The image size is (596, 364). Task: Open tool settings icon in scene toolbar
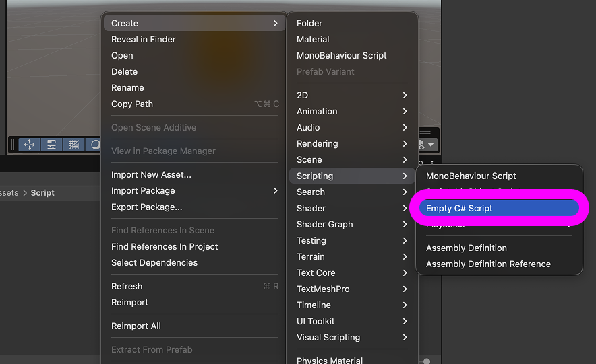[51, 145]
